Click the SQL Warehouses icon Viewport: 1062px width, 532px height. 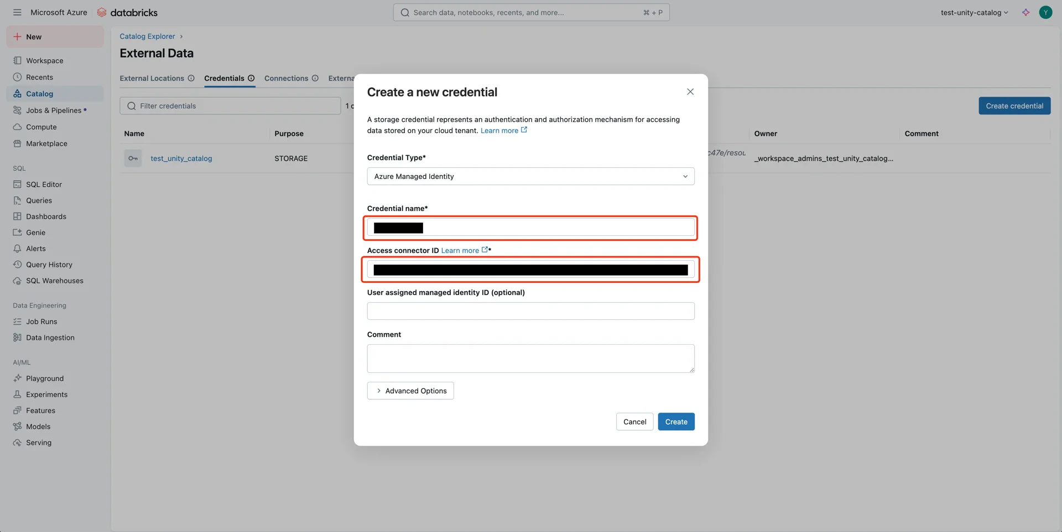[x=17, y=281]
